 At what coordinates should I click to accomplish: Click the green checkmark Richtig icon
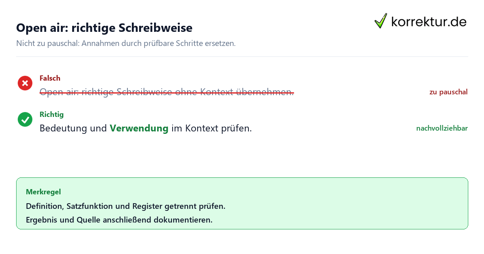25,119
